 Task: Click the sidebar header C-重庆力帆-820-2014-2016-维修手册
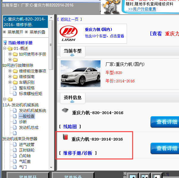click(25, 22)
